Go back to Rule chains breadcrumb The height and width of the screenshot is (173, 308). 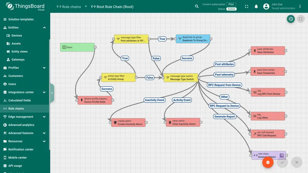click(x=69, y=7)
